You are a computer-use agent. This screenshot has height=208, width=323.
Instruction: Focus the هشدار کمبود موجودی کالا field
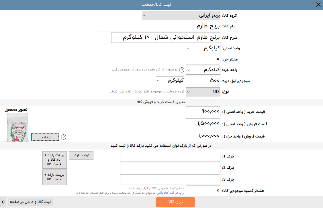click(x=203, y=191)
